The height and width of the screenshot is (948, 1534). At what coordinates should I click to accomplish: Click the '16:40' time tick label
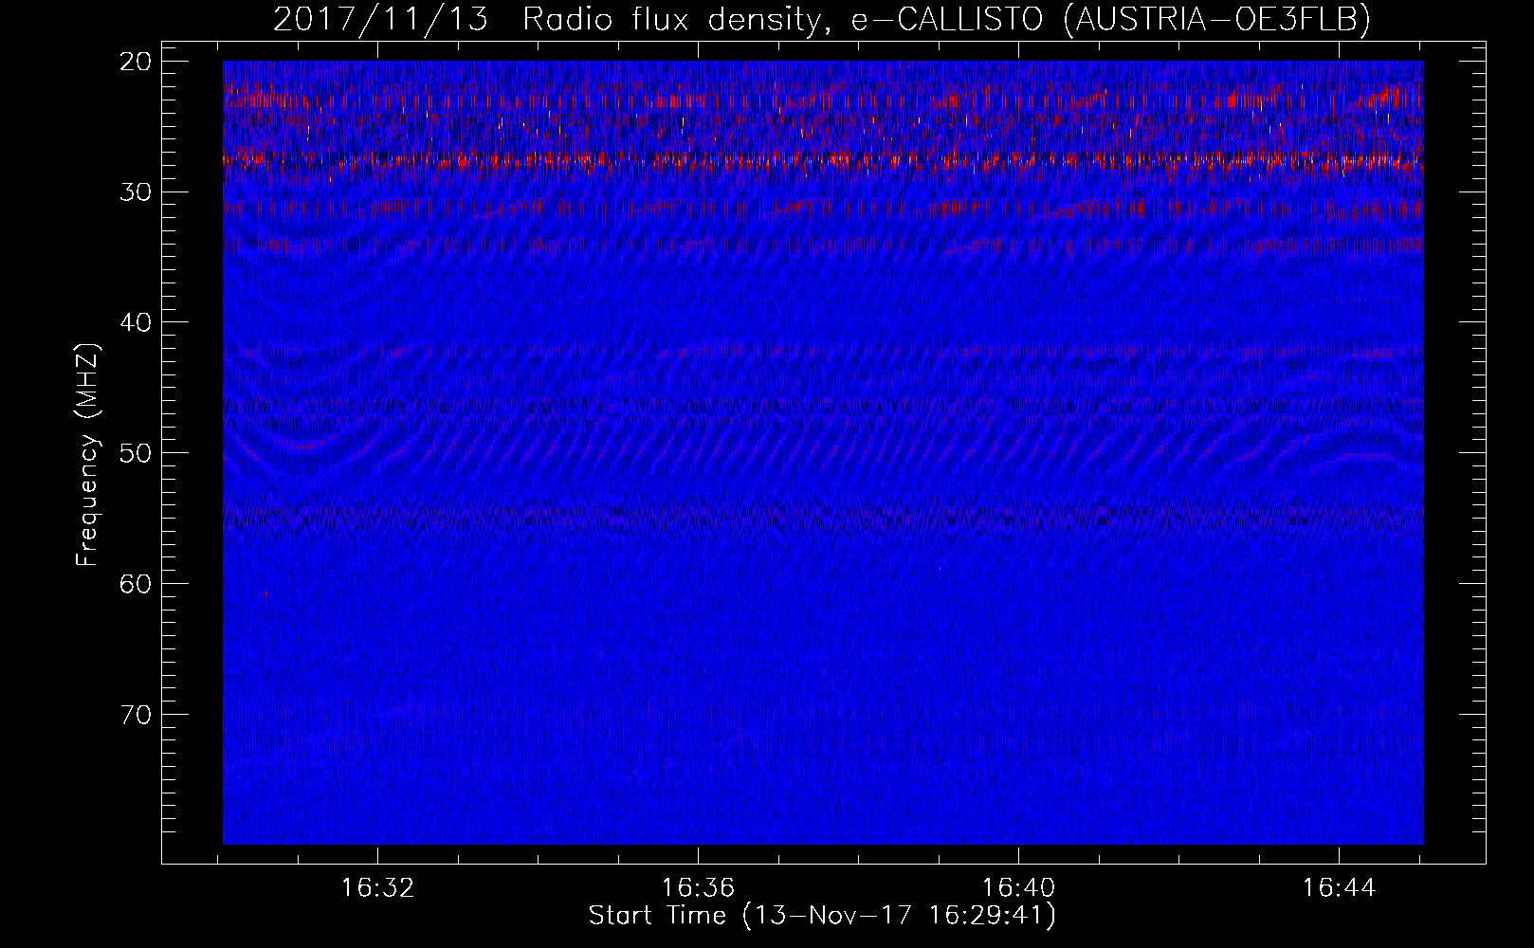click(1018, 888)
